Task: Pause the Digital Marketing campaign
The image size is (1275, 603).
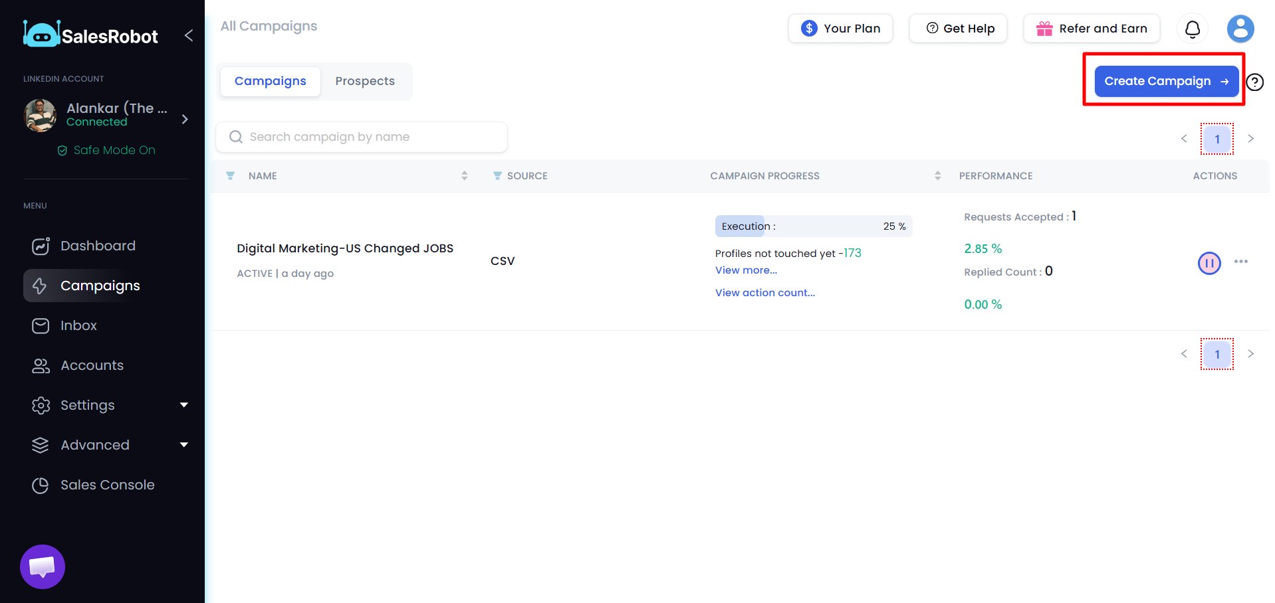Action: point(1209,262)
